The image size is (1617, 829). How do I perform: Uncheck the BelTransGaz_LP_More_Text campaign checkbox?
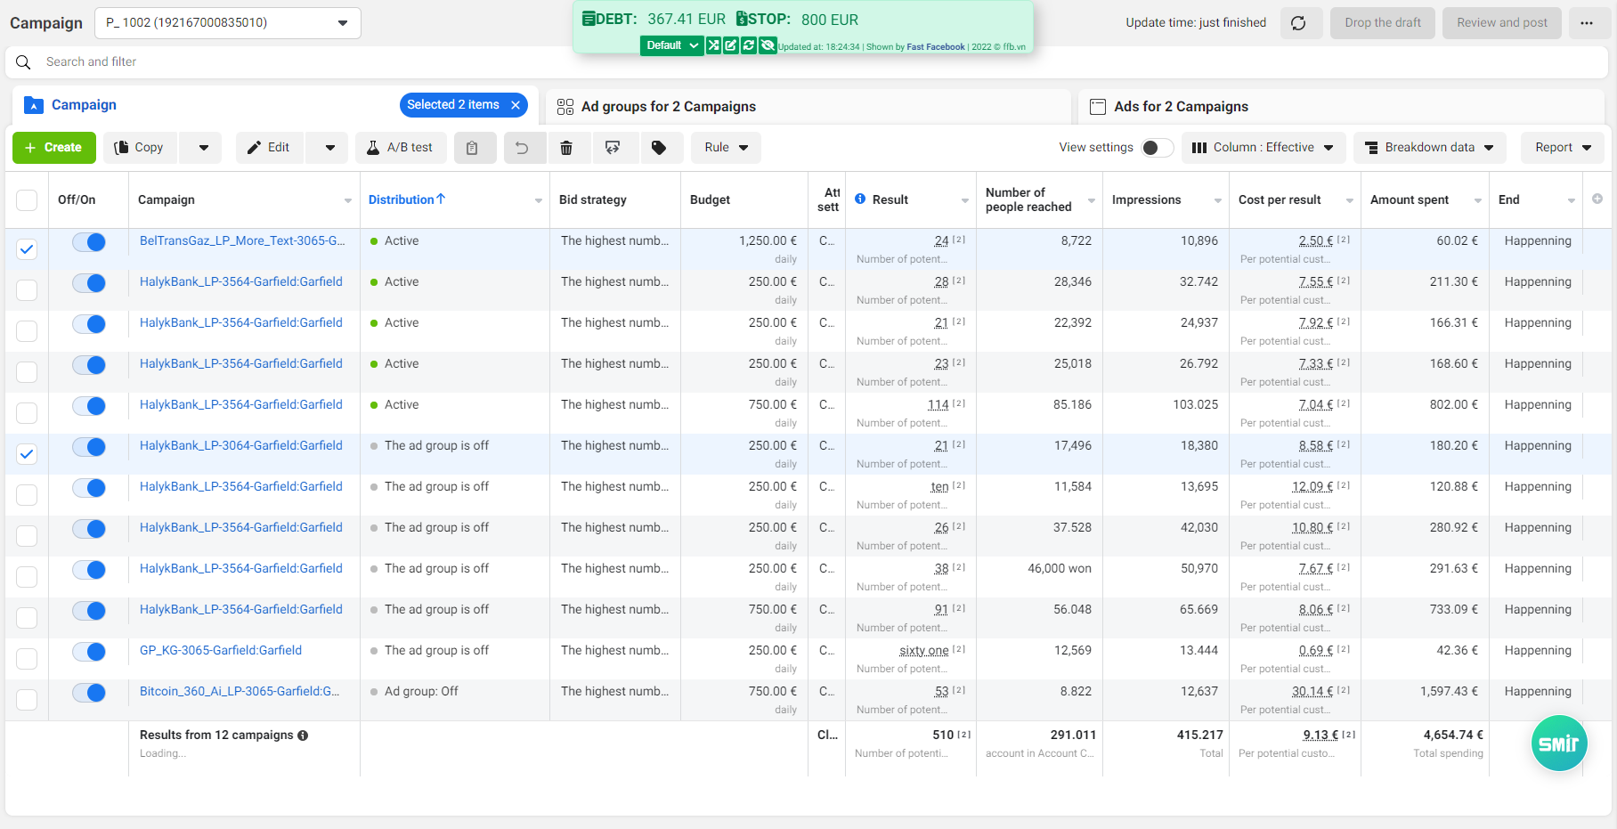pos(27,249)
